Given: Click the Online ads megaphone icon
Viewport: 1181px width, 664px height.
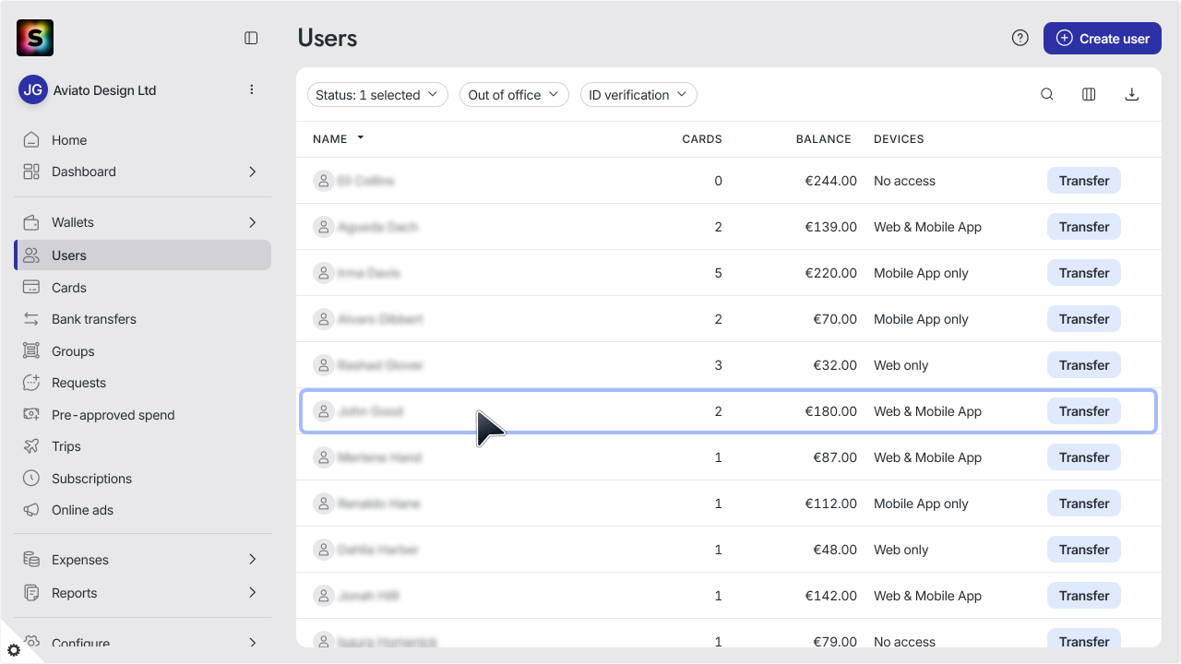Looking at the screenshot, I should point(31,510).
